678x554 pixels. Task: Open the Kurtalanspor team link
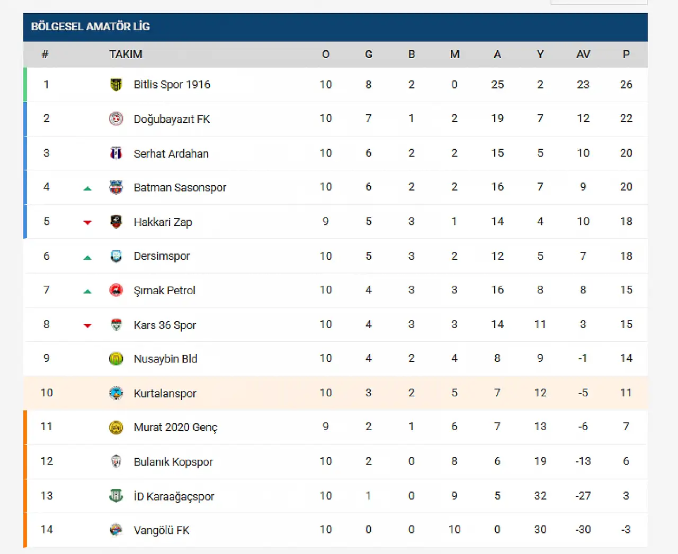(165, 393)
